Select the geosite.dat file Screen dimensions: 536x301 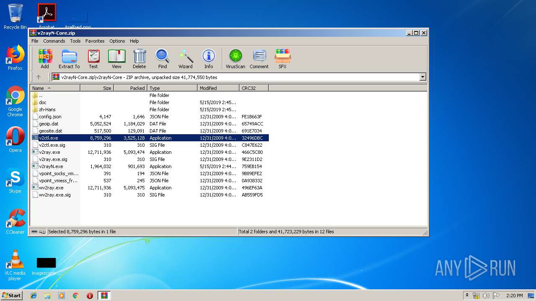pyautogui.click(x=150, y=131)
